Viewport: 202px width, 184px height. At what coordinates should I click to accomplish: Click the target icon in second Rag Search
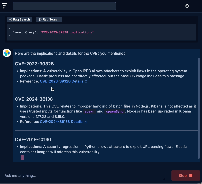40,20
